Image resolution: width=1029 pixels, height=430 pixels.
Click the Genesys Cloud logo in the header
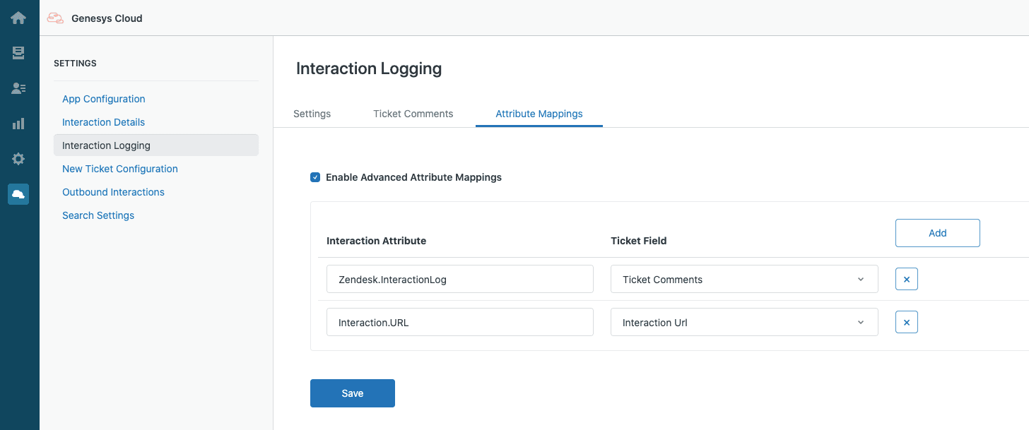pos(95,18)
